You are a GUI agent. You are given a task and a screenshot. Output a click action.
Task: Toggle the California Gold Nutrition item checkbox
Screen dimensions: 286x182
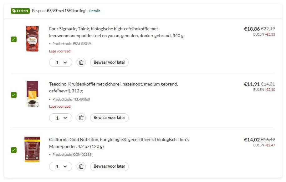coord(14,150)
